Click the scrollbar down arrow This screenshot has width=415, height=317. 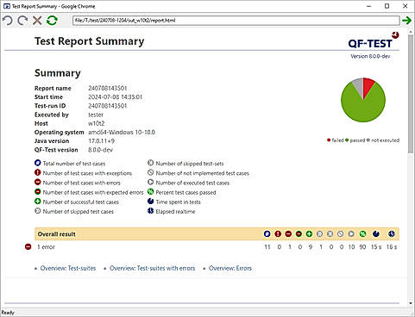click(x=411, y=303)
